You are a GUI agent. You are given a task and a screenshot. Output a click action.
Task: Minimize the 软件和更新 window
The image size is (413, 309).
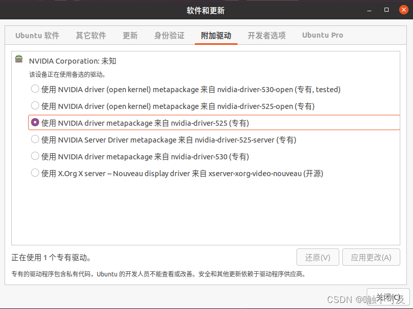click(369, 10)
